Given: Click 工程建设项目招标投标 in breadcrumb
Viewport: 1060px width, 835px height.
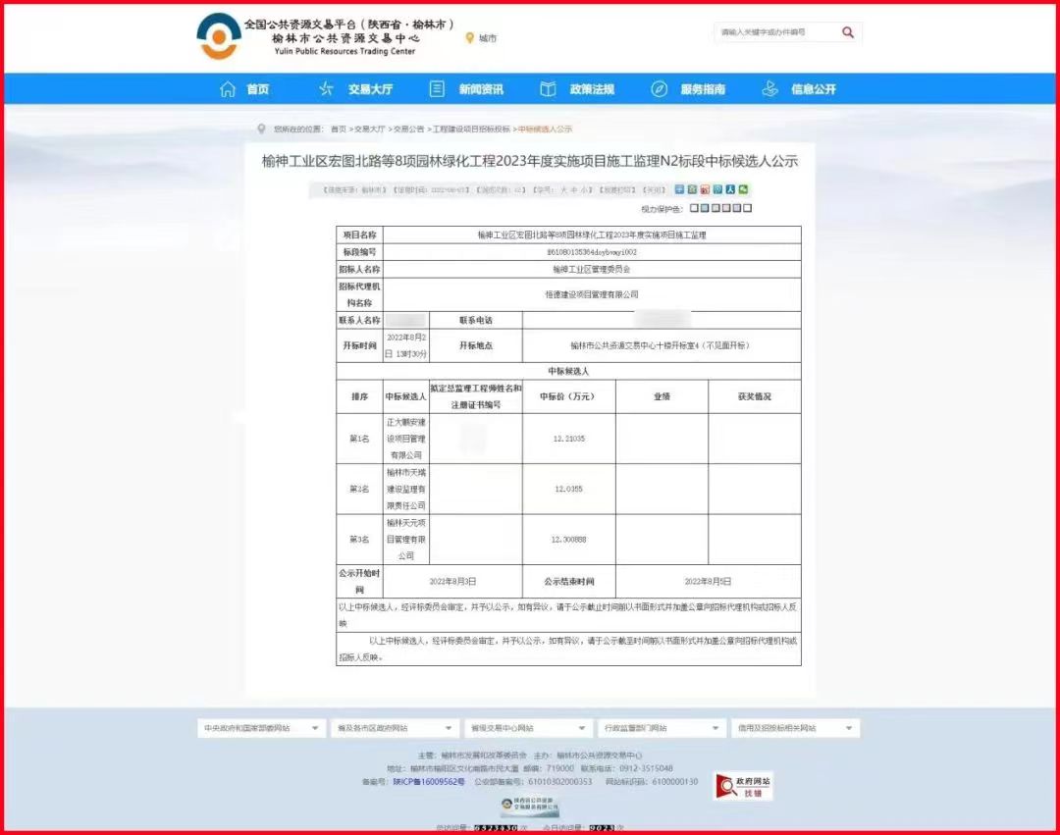Looking at the screenshot, I should [x=471, y=130].
